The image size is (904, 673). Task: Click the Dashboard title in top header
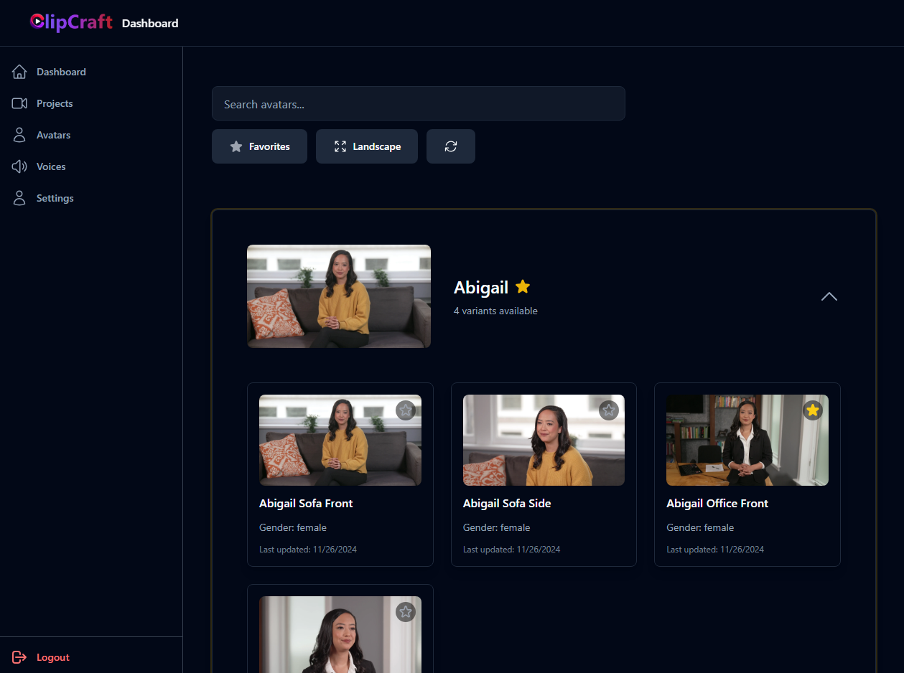pos(150,23)
